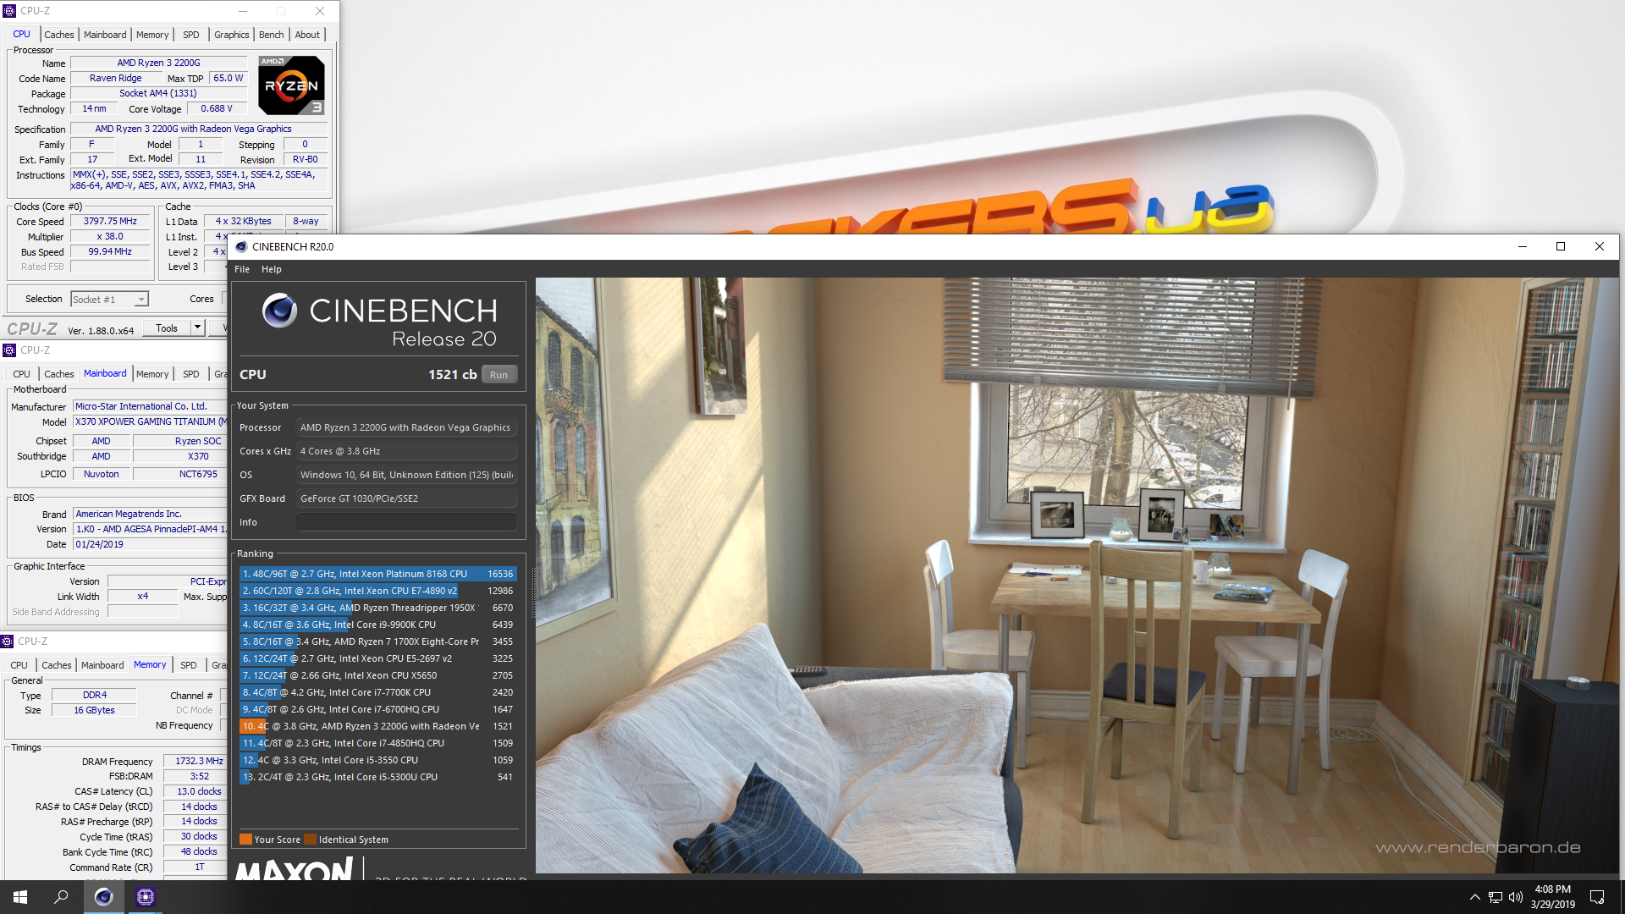Click GFX Board field GeForce GT 1030
1625x914 pixels.
(x=406, y=498)
